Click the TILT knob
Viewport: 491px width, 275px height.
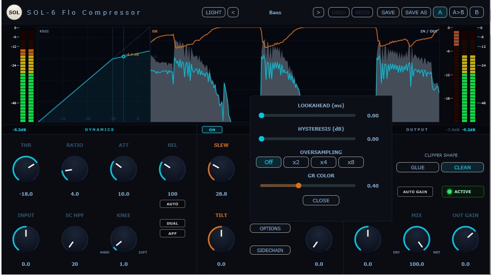coord(221,239)
